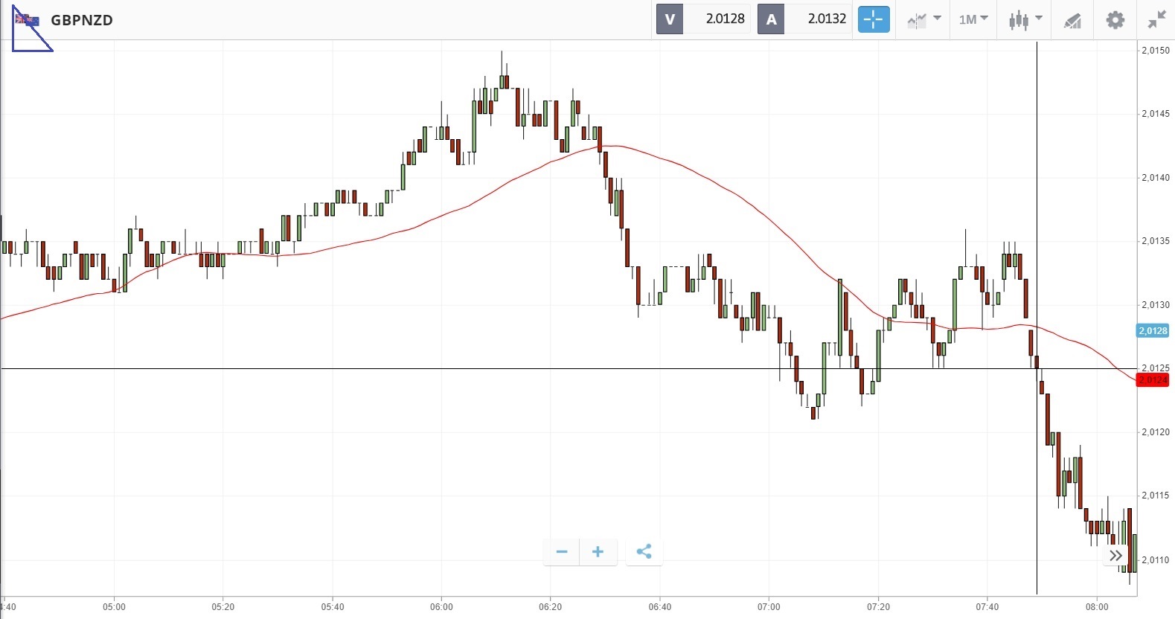This screenshot has height=619, width=1175.
Task: Click the V sell price 2.0128 button
Action: pyautogui.click(x=702, y=19)
